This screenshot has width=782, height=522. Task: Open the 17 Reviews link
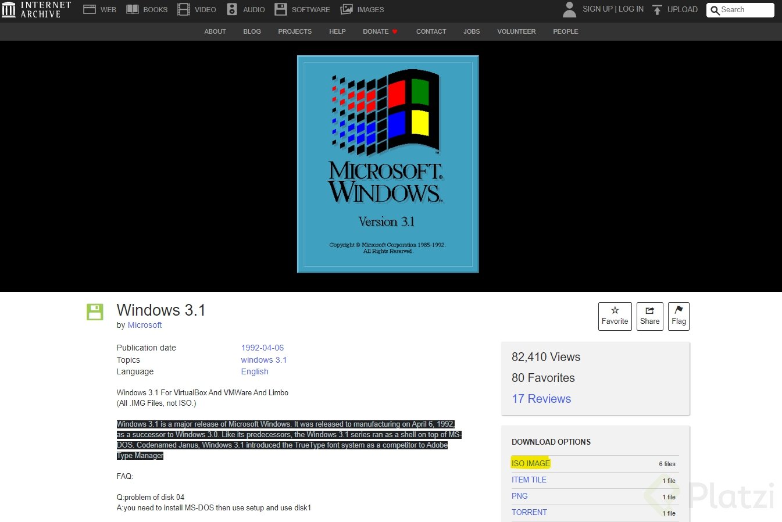pyautogui.click(x=541, y=399)
